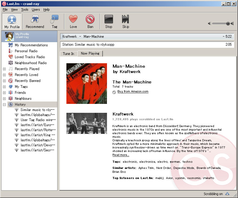This screenshot has width=238, height=198.
Task: Open similar artist Depeche Mode
Action: click(184, 168)
